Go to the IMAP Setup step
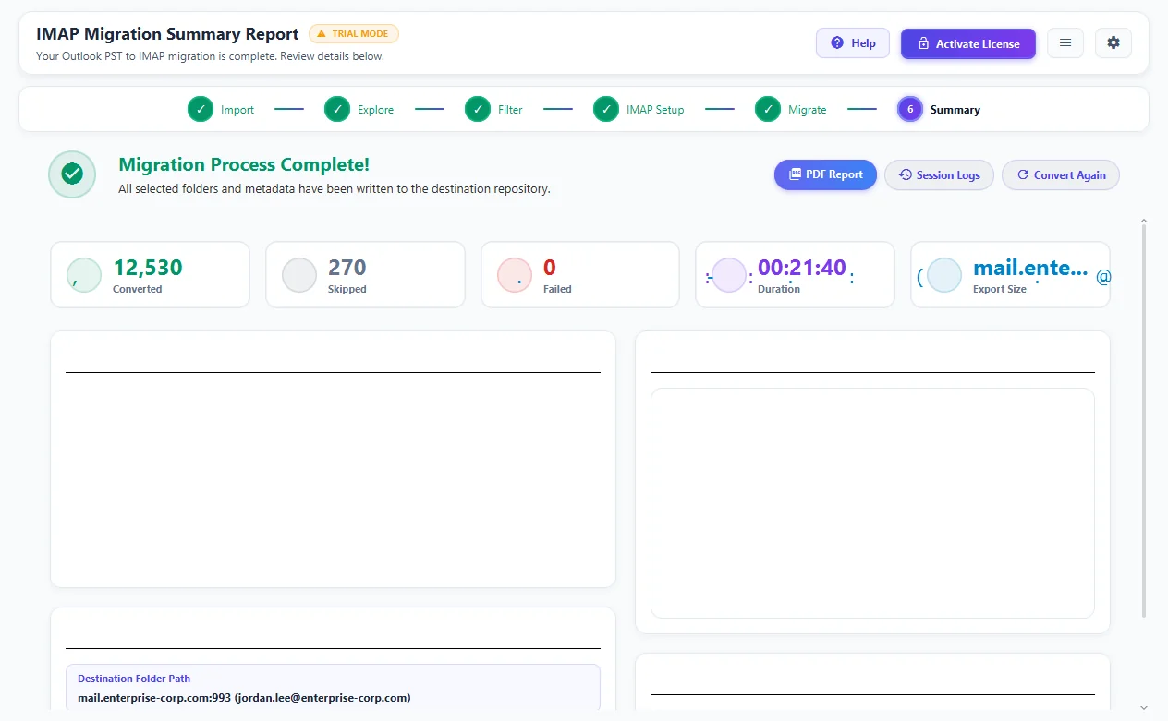This screenshot has width=1168, height=721. [639, 109]
